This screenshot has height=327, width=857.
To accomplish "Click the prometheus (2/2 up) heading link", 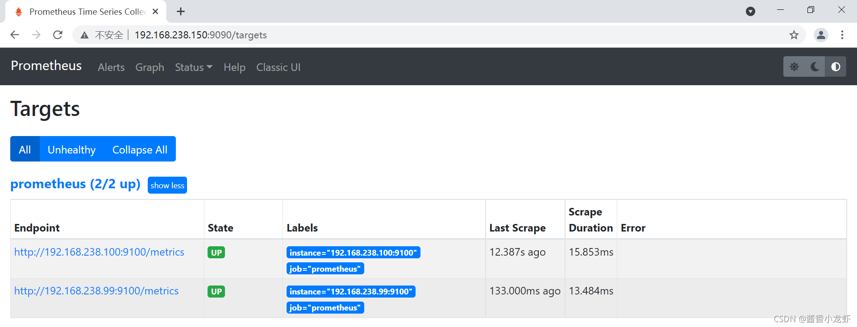I will pyautogui.click(x=75, y=184).
